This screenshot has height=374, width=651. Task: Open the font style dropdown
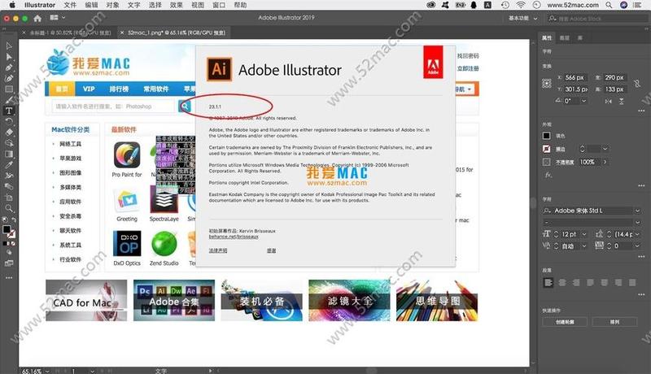(637, 222)
